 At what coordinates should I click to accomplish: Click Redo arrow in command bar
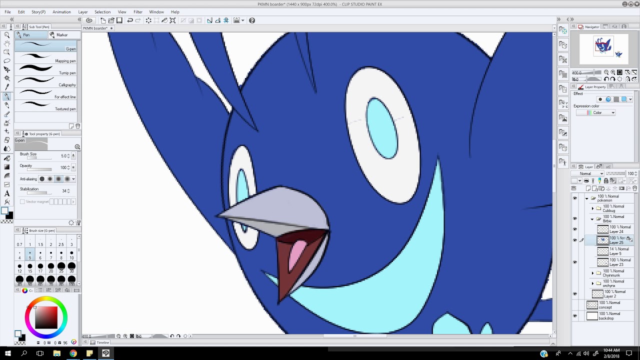[x=138, y=20]
